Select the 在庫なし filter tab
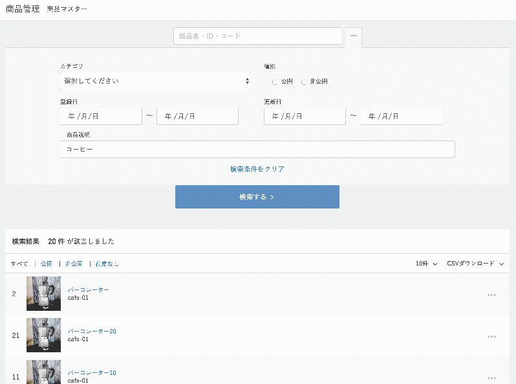 pyautogui.click(x=107, y=264)
